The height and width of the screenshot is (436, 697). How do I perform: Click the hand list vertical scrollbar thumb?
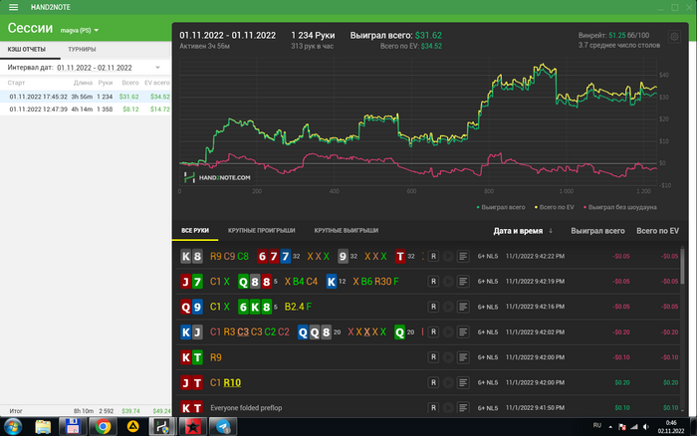(x=683, y=266)
